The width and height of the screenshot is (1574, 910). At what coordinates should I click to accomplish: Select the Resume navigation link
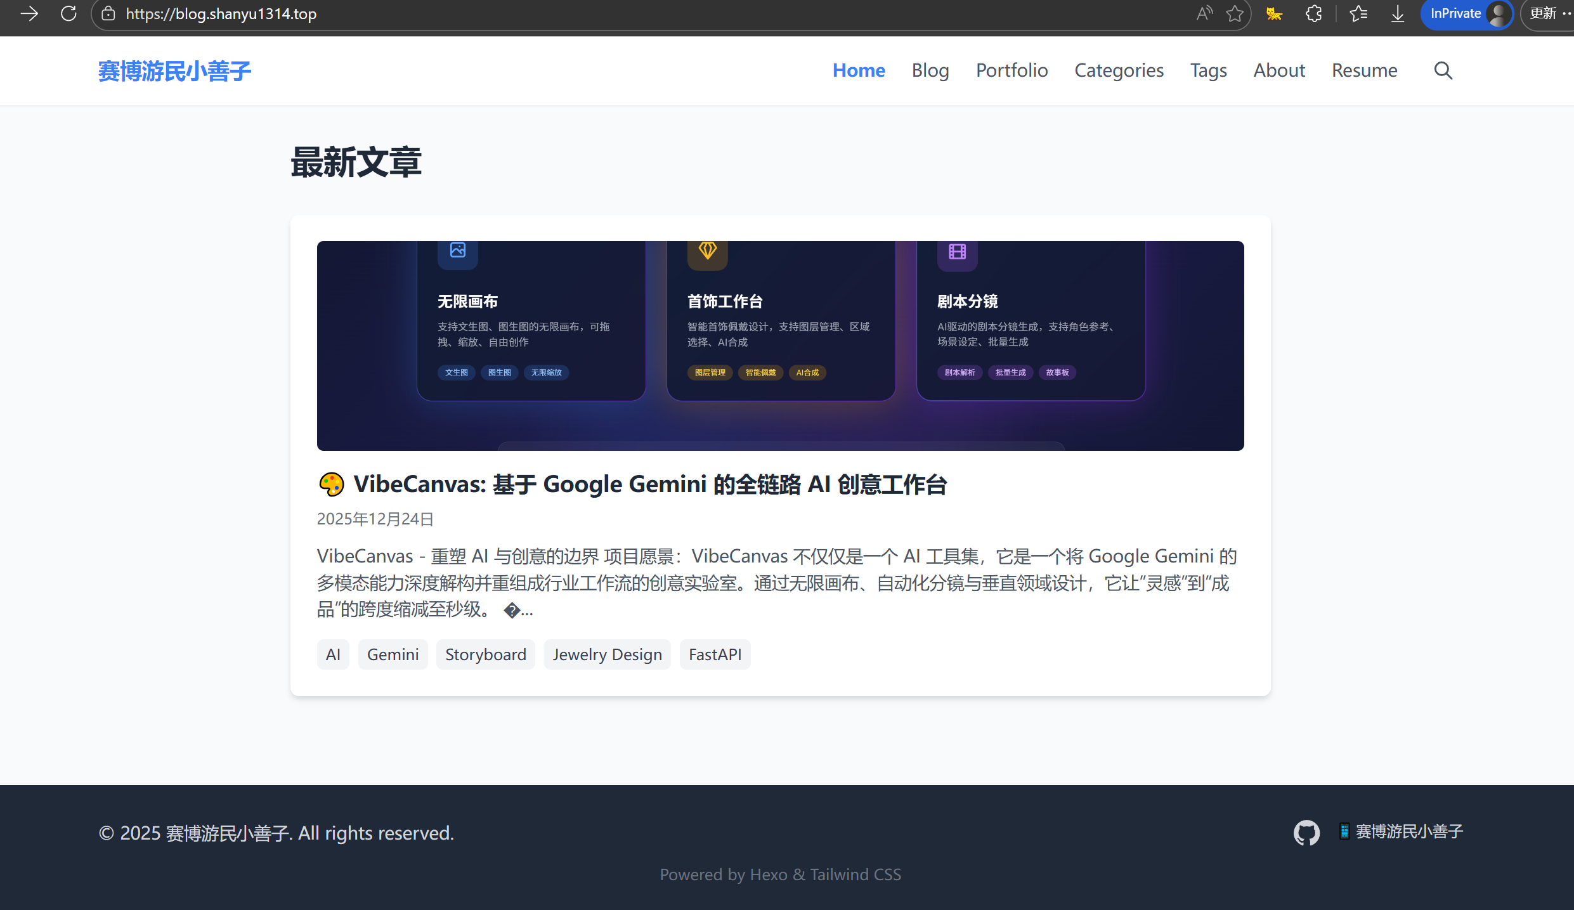(x=1364, y=70)
